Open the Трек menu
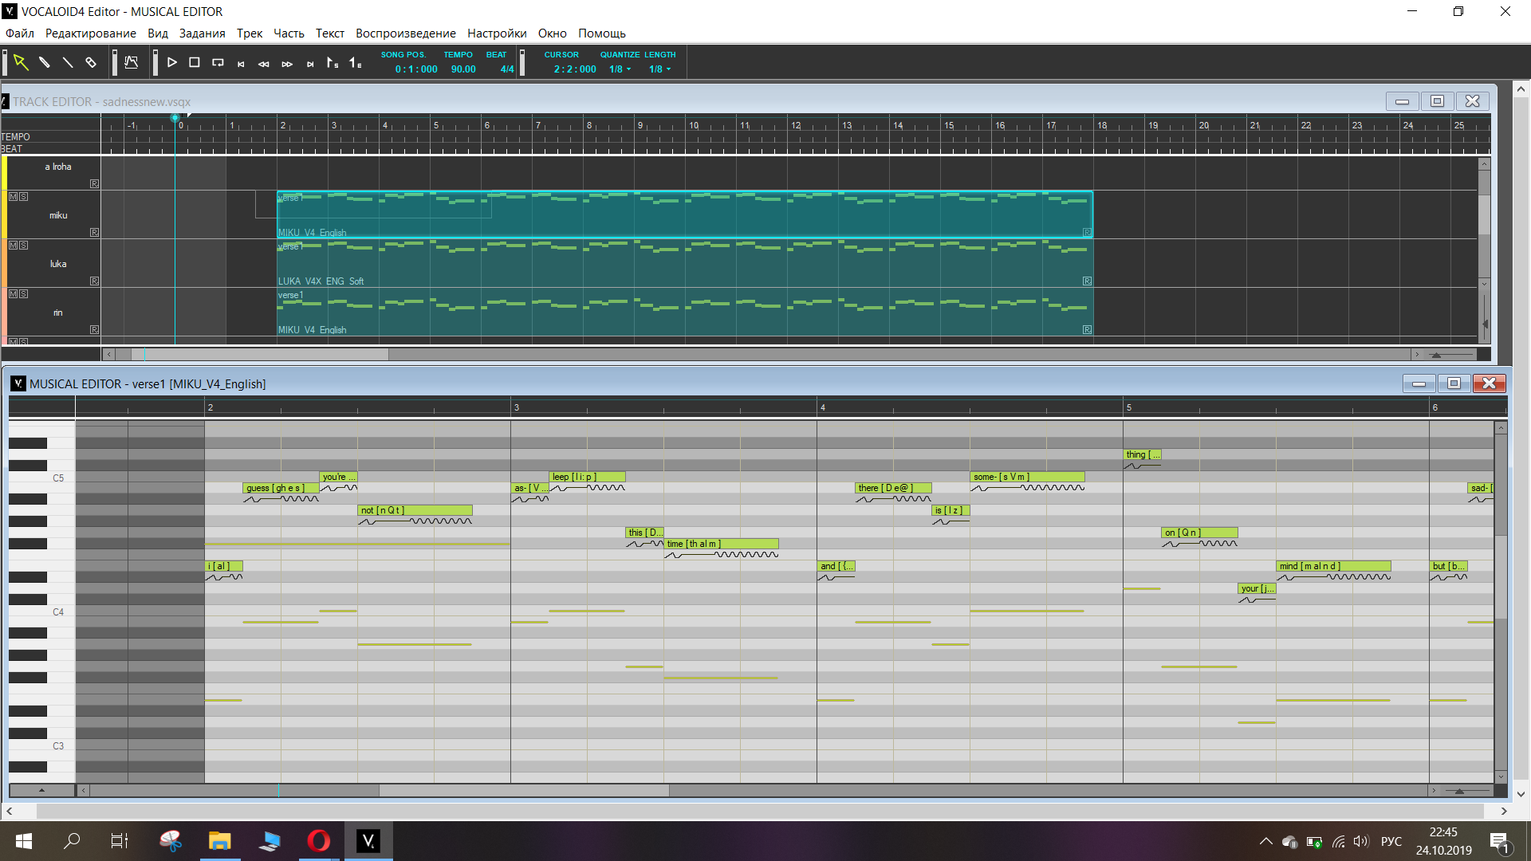The width and height of the screenshot is (1531, 861). 249,33
